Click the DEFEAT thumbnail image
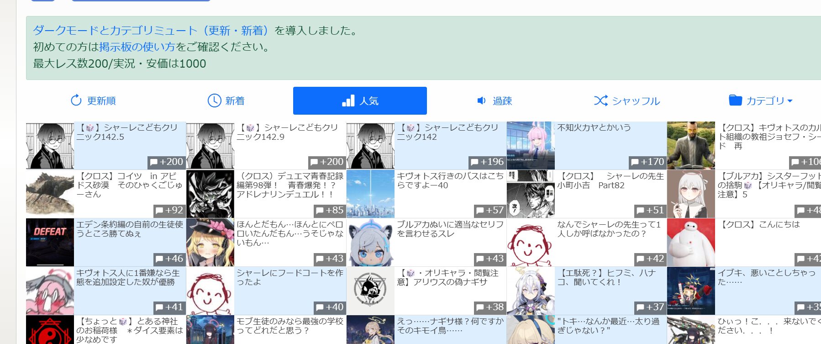This screenshot has width=821, height=344. tap(50, 242)
